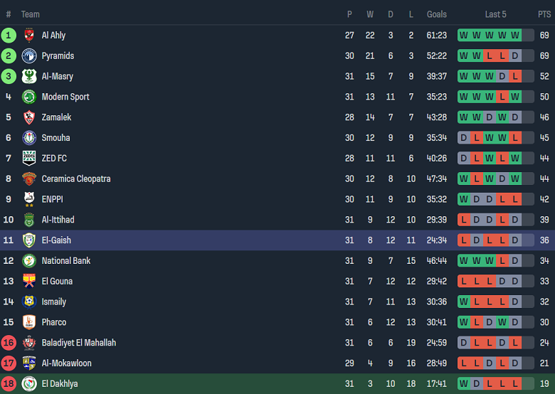Viewport: 555px width, 394px height.
Task: Click the Pyramids team logo
Action: point(29,56)
